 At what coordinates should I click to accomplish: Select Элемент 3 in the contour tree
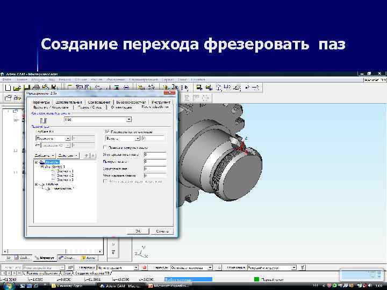tap(65, 180)
